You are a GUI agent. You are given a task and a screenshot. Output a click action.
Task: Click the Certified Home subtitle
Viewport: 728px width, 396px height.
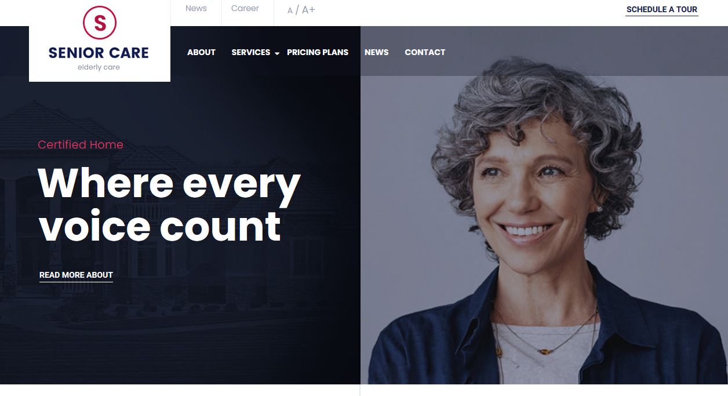coord(81,144)
